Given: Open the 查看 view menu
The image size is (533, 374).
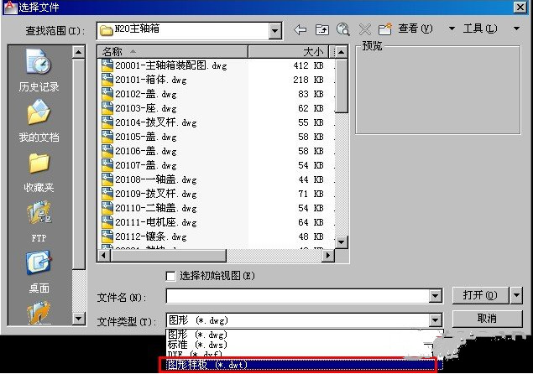Looking at the screenshot, I should click(x=415, y=29).
